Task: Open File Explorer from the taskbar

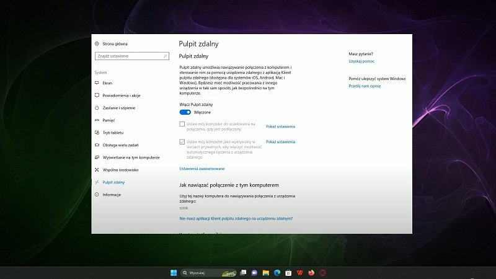Action: pos(266,273)
